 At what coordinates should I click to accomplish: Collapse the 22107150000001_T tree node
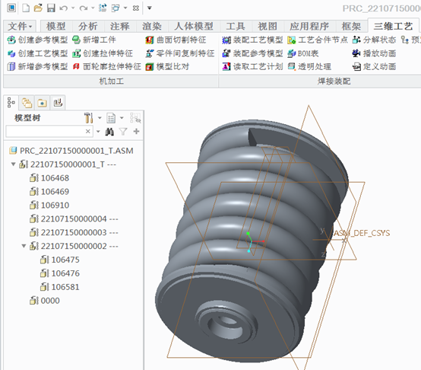[13, 164]
